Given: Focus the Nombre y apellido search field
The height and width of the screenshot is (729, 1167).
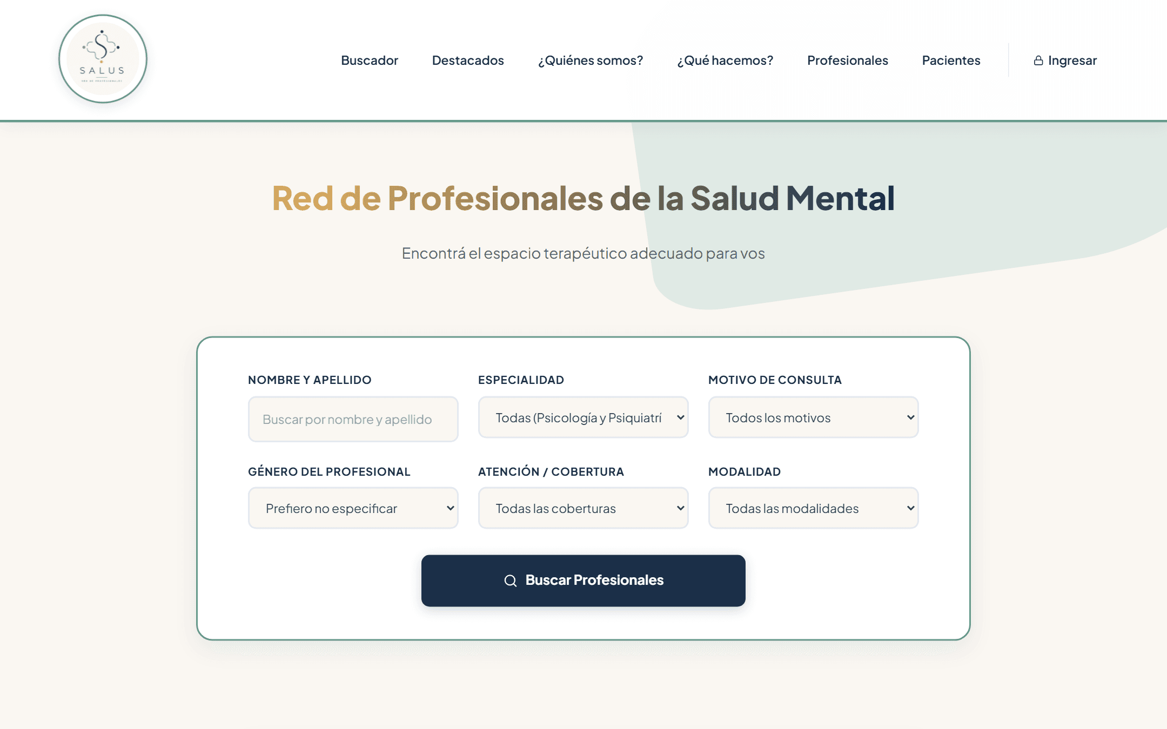Looking at the screenshot, I should (353, 419).
